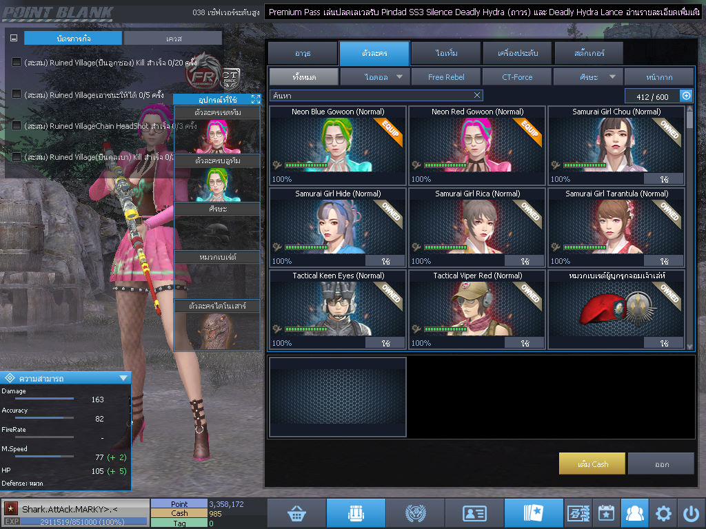This screenshot has width=706, height=529.
Task: Click the Point value 3,358,172
Action: click(x=226, y=504)
